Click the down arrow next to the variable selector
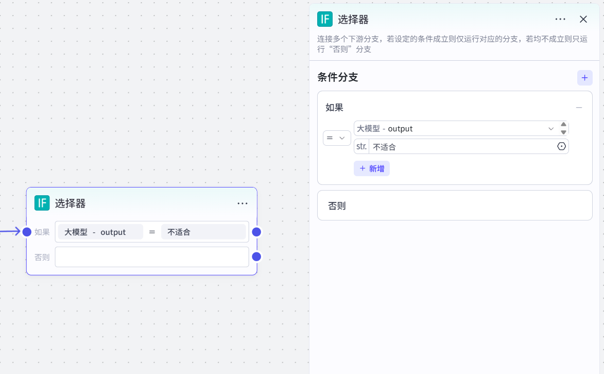This screenshot has height=374, width=604. [x=563, y=132]
